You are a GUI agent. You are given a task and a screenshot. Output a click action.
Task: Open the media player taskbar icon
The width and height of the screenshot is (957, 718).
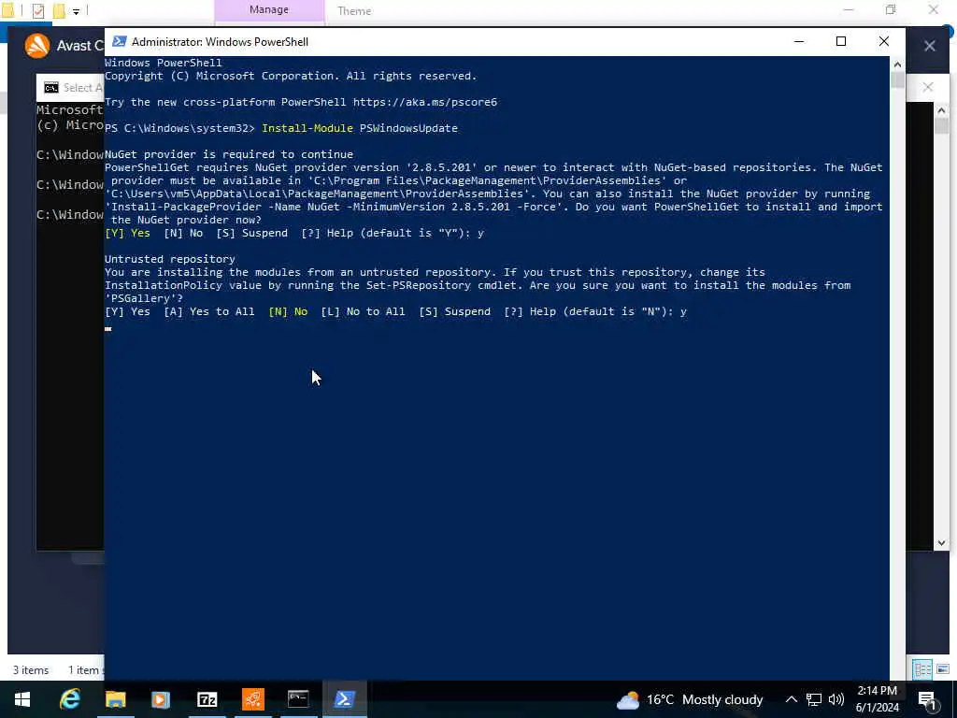161,699
